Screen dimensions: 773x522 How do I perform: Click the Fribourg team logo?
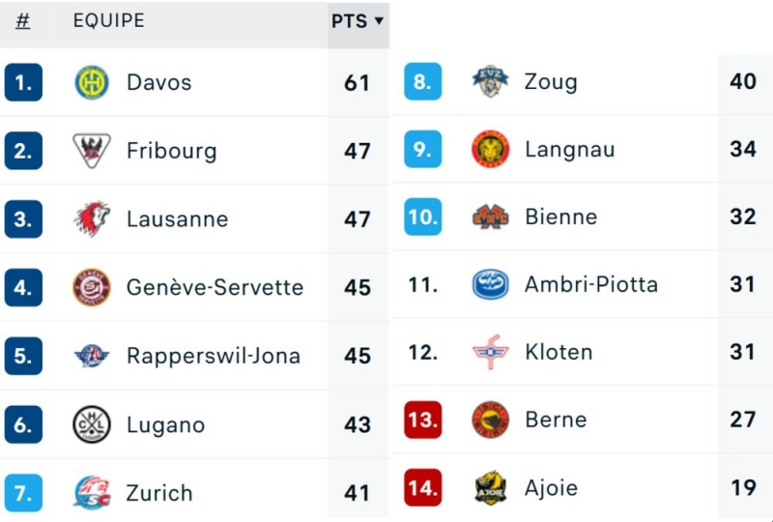tap(92, 151)
